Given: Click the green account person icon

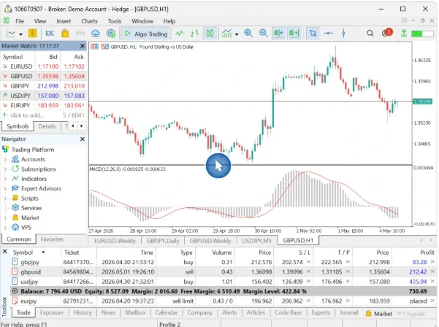Looking at the screenshot, I should (x=403, y=34).
